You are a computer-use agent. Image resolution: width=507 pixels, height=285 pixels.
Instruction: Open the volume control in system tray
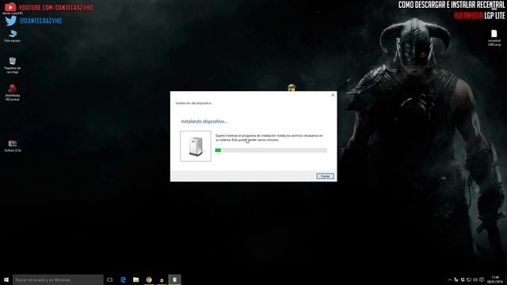[475, 279]
